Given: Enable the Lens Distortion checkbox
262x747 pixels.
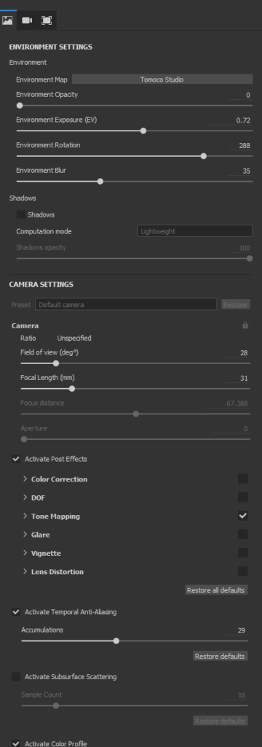Looking at the screenshot, I should click(x=242, y=572).
